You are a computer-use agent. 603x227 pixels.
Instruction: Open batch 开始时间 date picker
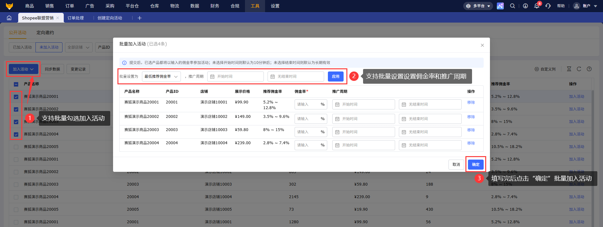pos(236,77)
